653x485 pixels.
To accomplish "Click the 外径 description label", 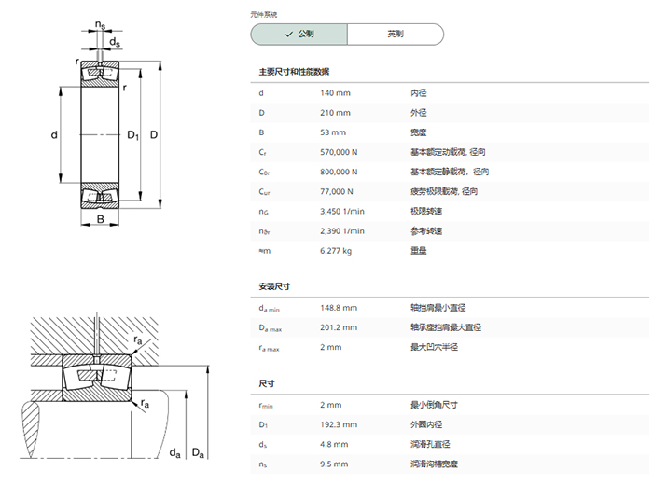I will tap(419, 113).
